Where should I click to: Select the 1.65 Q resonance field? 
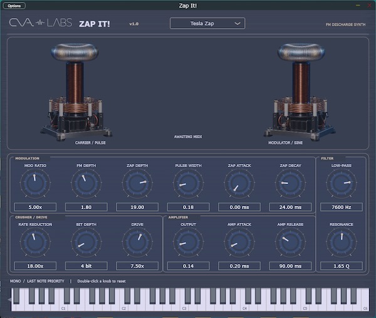point(342,266)
